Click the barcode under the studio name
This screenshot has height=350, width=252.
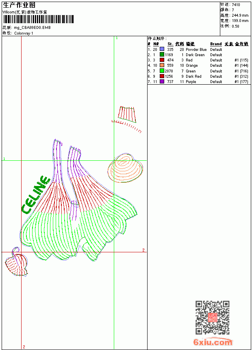tap(38, 19)
